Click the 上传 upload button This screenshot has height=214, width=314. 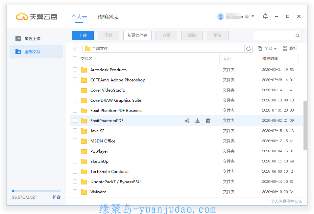[83, 35]
